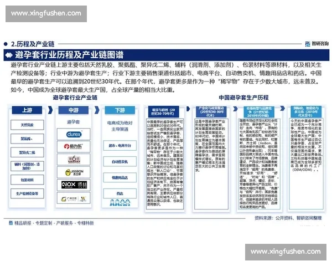The image size is (332, 266).
Task: Click the 电商成为绝对主导渠道 text
Action: (x=120, y=126)
